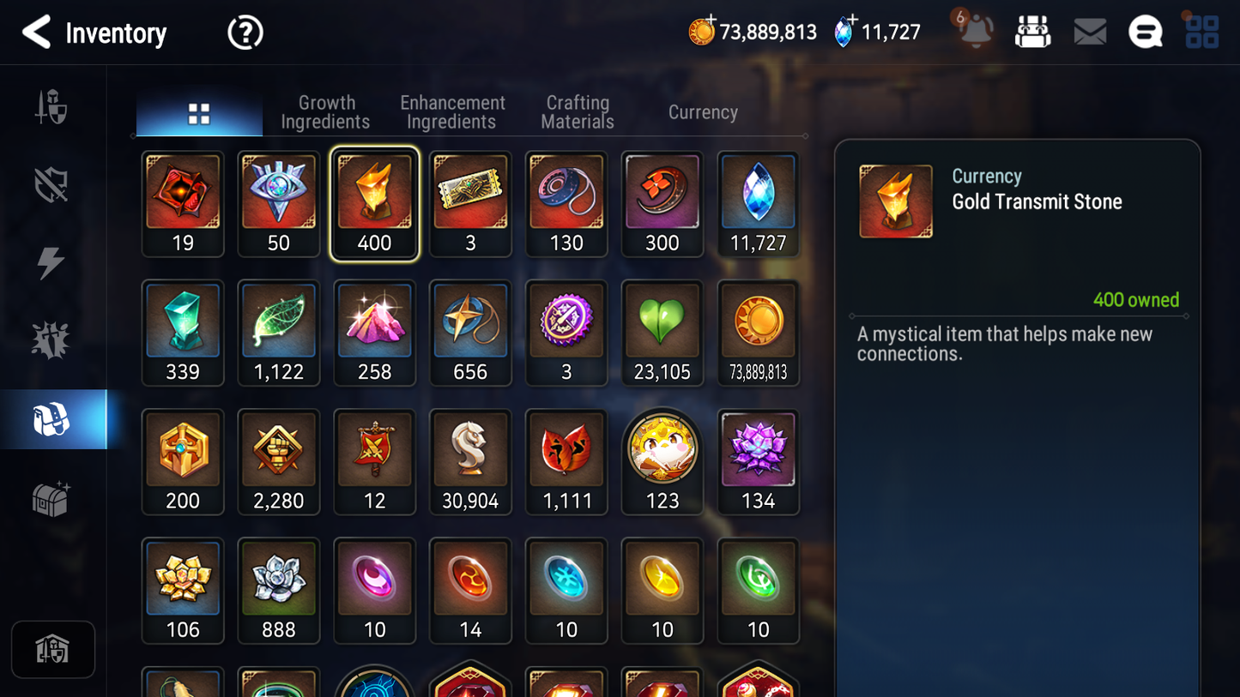Open the mailbox envelope icon
The image size is (1240, 697).
pyautogui.click(x=1090, y=33)
